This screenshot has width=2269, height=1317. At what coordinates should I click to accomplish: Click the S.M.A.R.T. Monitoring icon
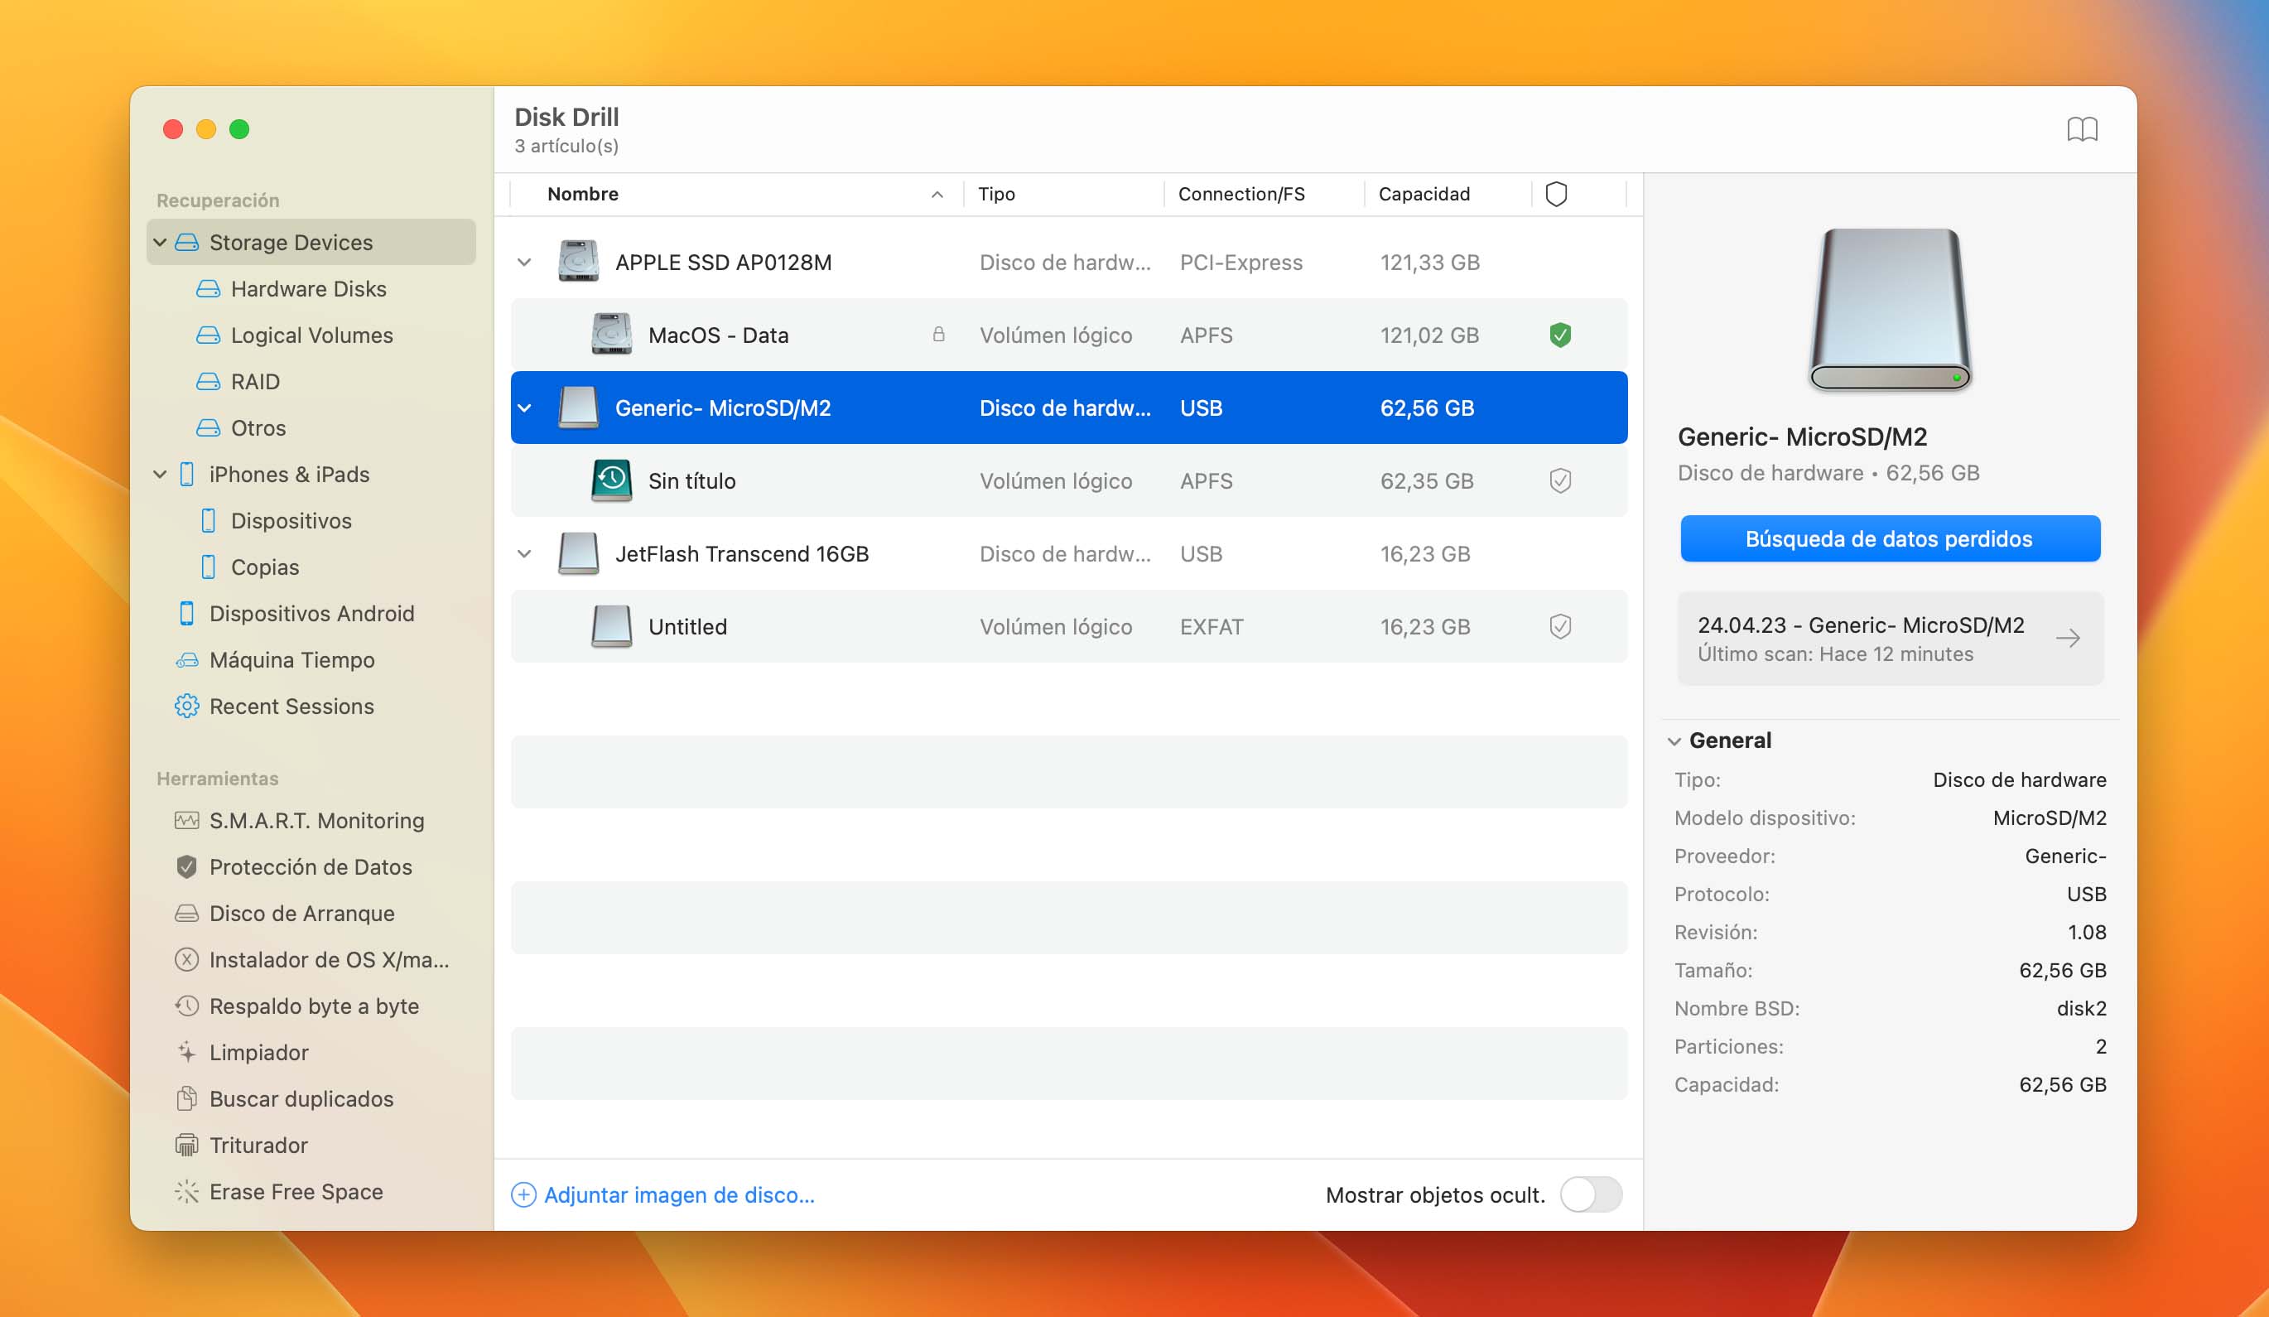(186, 820)
